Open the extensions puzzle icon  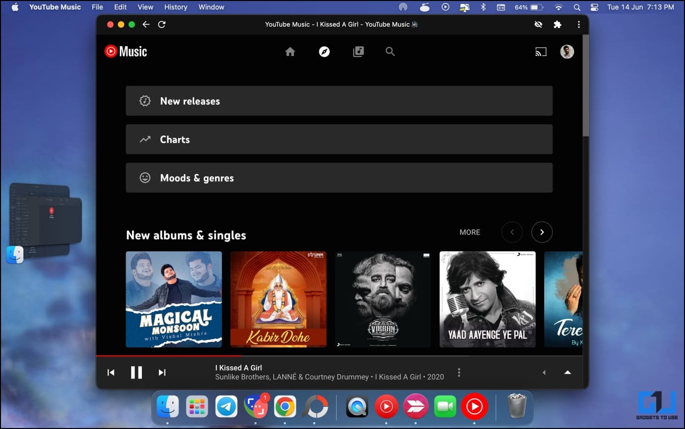pos(557,24)
